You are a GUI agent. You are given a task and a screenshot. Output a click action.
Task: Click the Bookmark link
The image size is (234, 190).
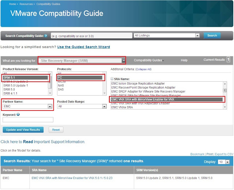tap(197, 154)
